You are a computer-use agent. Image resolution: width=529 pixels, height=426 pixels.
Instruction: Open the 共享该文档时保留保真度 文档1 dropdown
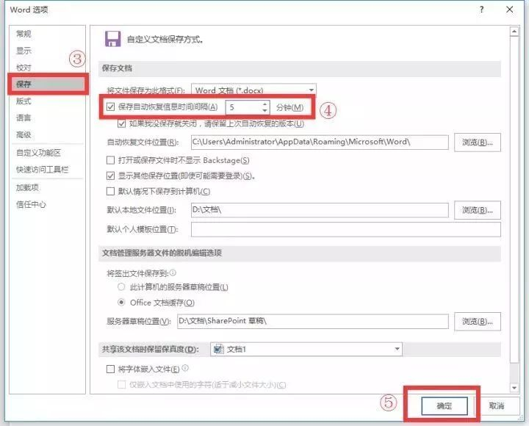306,349
